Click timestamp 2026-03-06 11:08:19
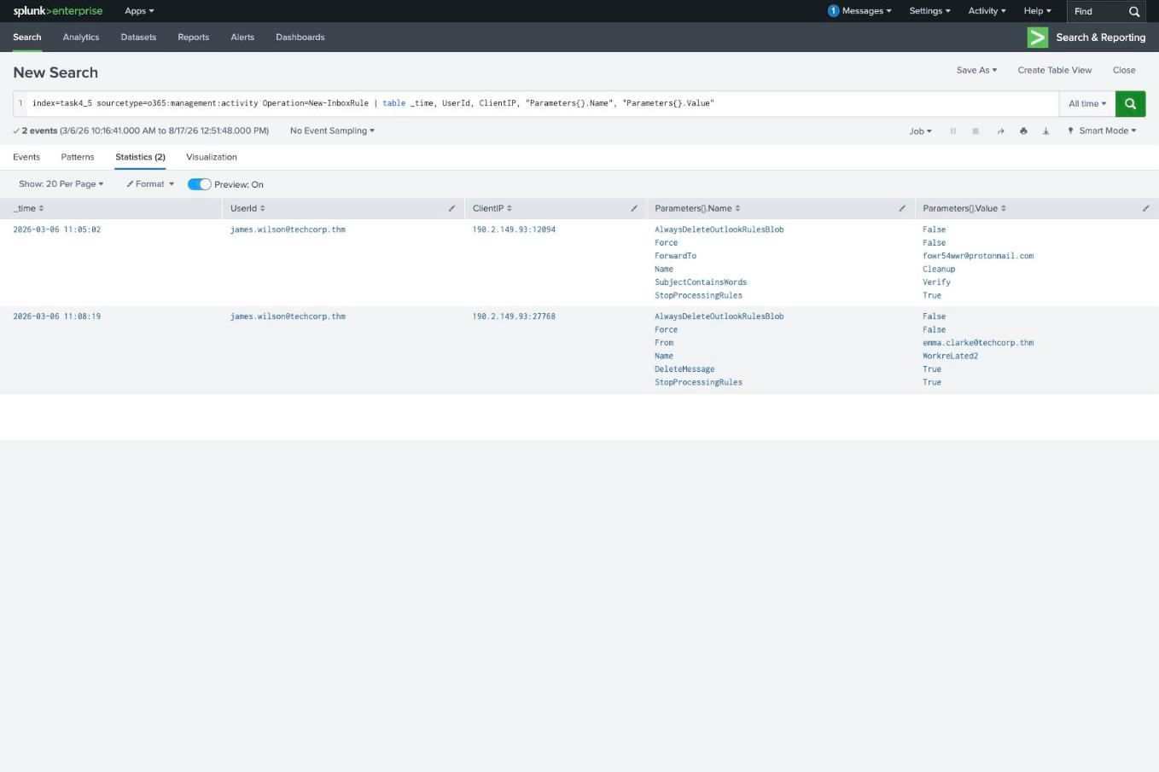The width and height of the screenshot is (1159, 772). [56, 316]
